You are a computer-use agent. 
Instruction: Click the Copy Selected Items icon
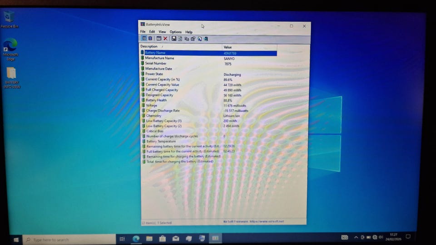coord(187,39)
